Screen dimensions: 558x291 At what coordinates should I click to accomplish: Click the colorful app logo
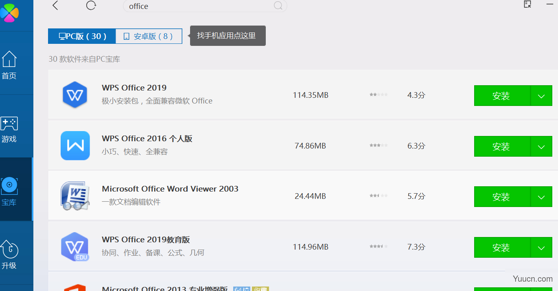pos(9,12)
